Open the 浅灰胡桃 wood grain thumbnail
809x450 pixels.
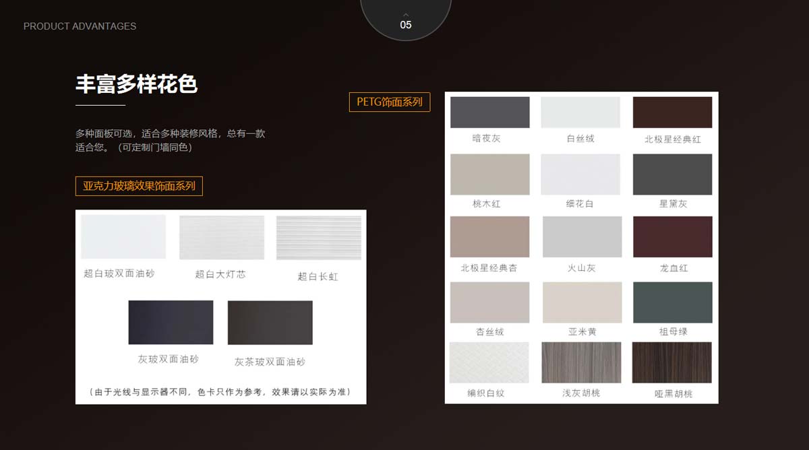[582, 362]
